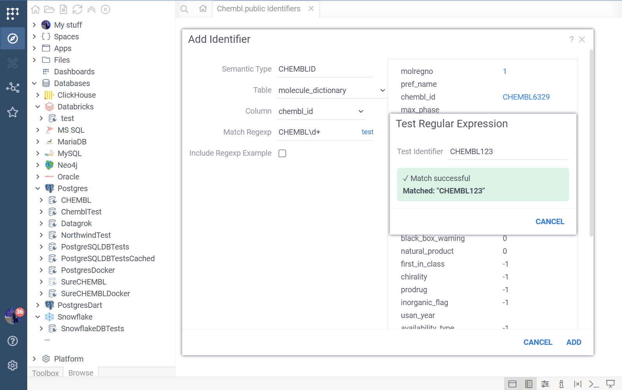Screen dimensions: 622x390
Task: Toggle the sliders settings icon in status bar
Action: coord(545,384)
